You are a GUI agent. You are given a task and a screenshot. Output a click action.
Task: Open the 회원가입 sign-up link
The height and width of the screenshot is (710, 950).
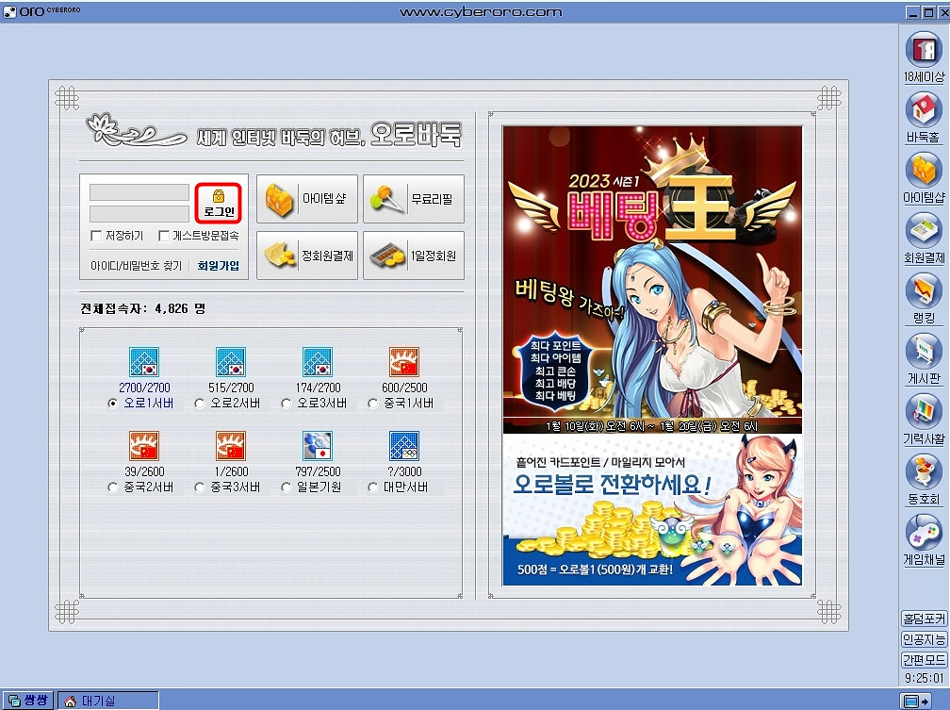[x=218, y=266]
